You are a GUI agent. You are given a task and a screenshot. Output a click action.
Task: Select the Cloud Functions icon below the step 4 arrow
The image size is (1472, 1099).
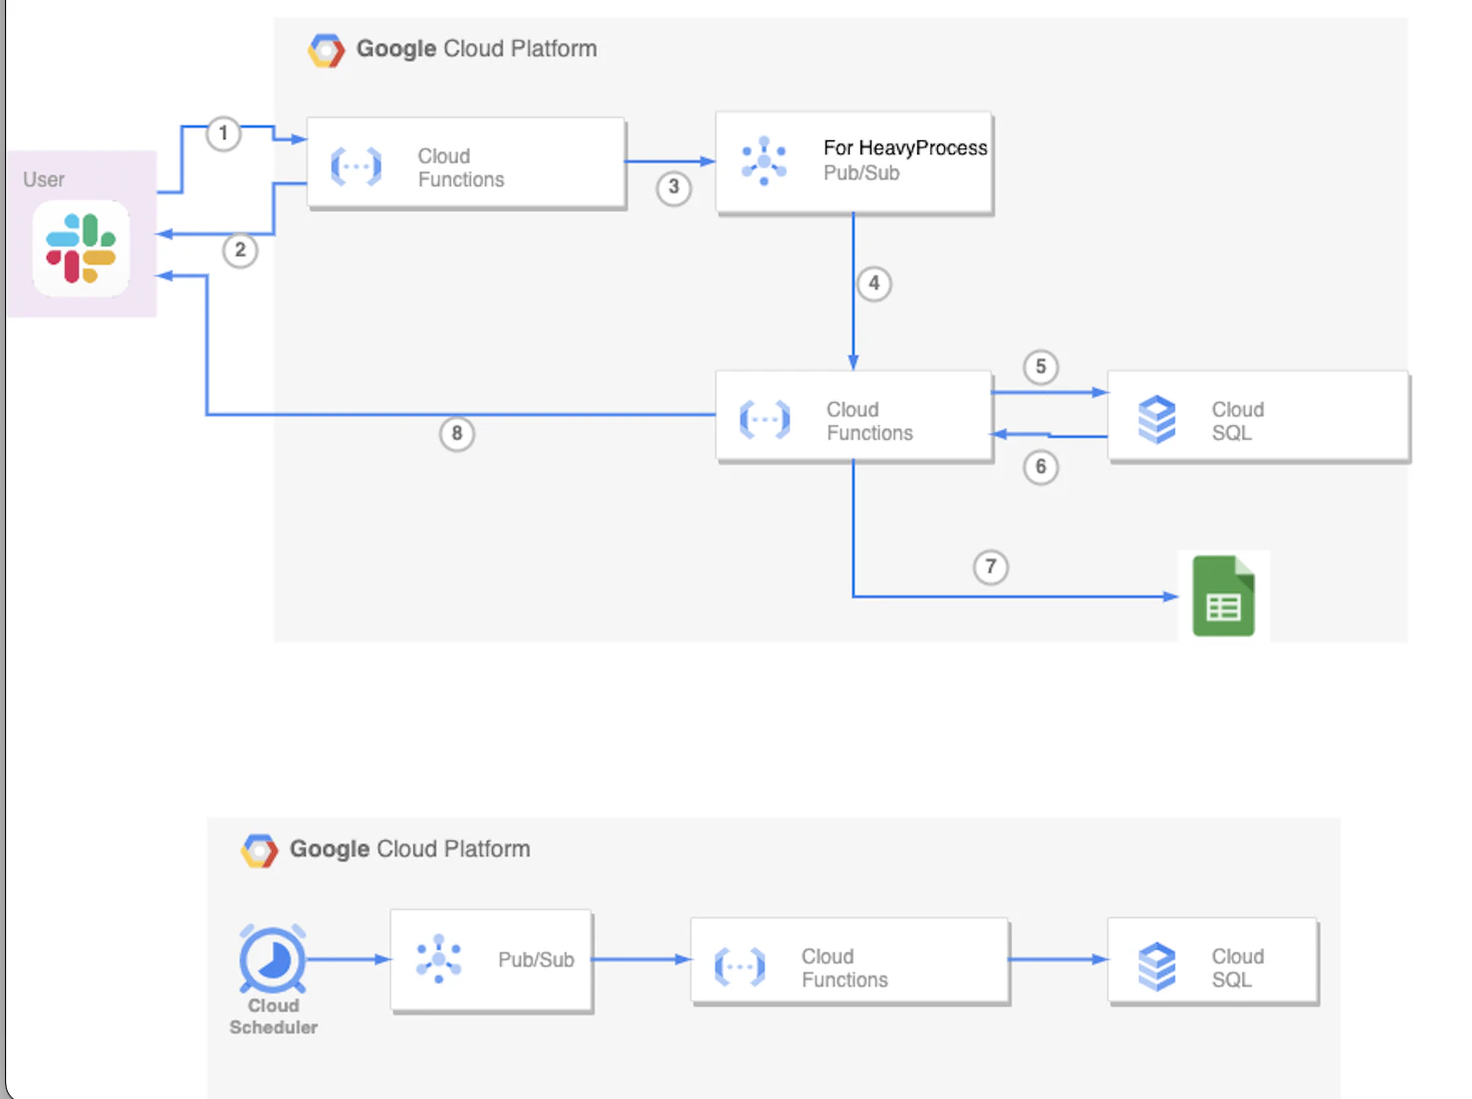tap(765, 420)
